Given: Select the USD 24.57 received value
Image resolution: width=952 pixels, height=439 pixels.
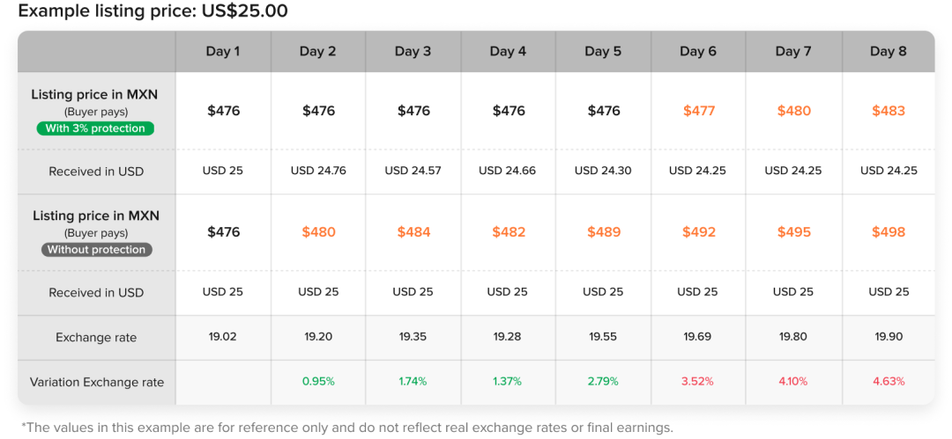Looking at the screenshot, I should point(413,171).
